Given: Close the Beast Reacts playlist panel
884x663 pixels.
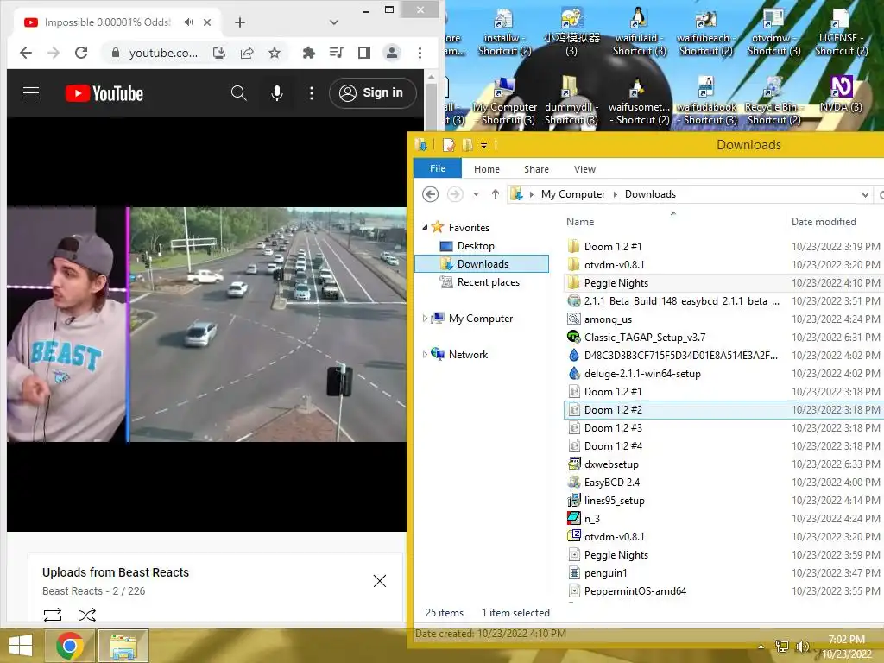Looking at the screenshot, I should point(380,581).
